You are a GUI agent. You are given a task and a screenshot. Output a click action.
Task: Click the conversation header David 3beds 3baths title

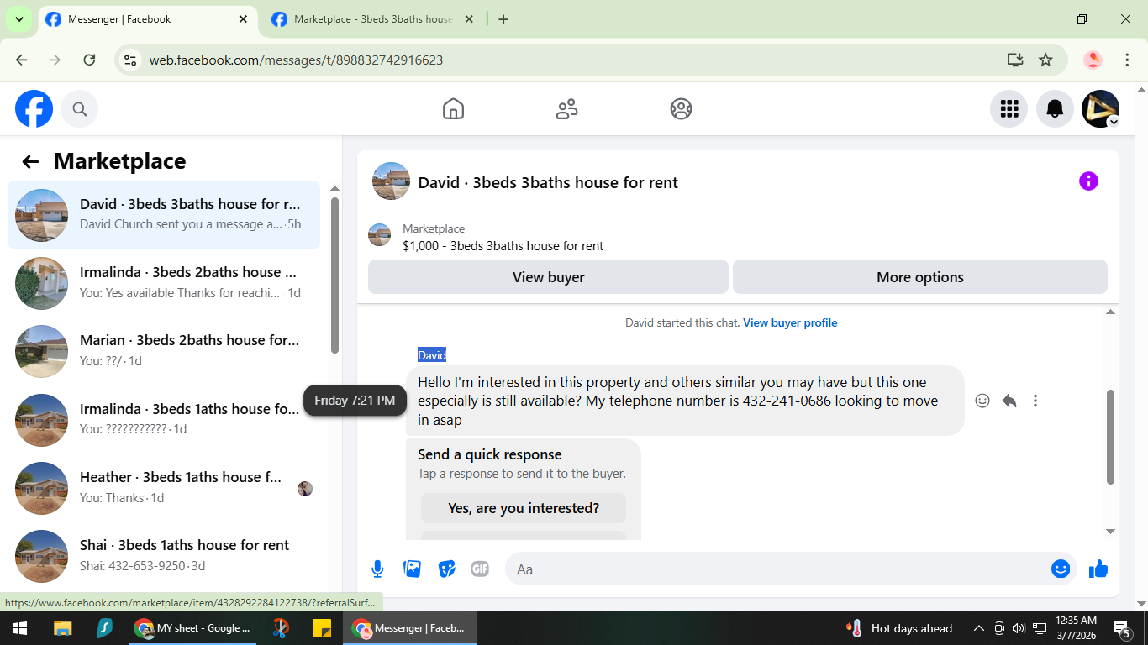(548, 183)
